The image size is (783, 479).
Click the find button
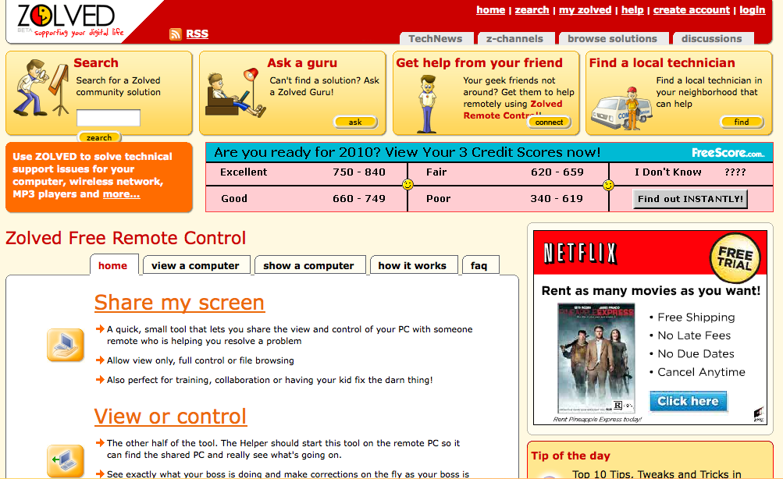click(x=742, y=122)
